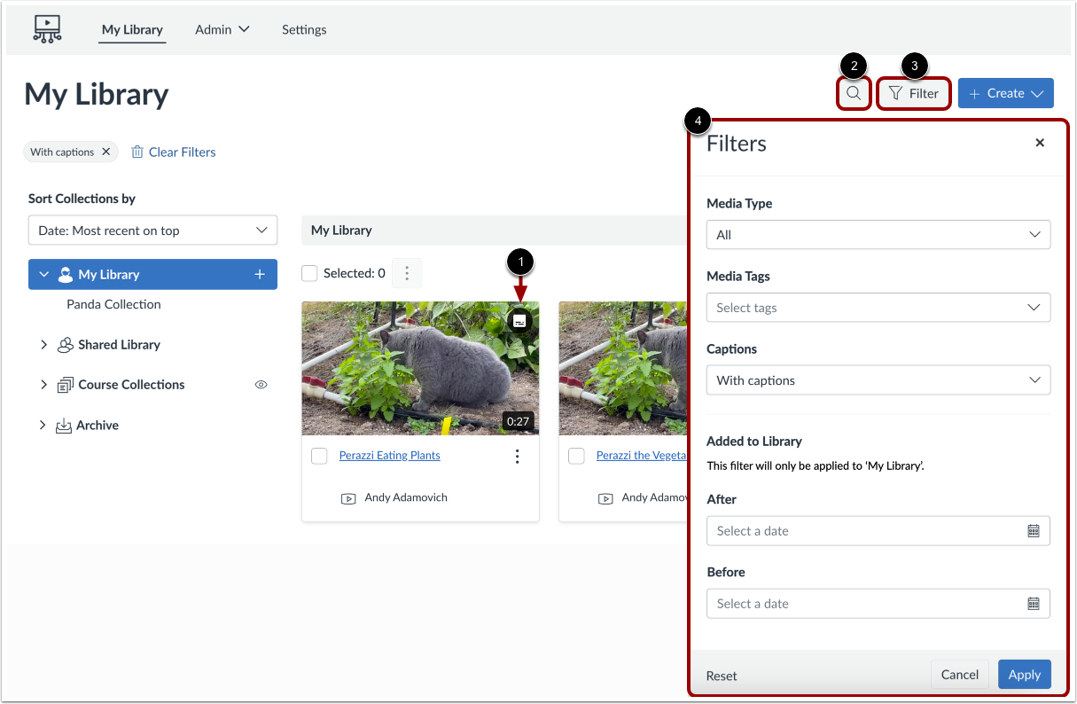Open the Media Tags select tags dropdown

pos(878,308)
